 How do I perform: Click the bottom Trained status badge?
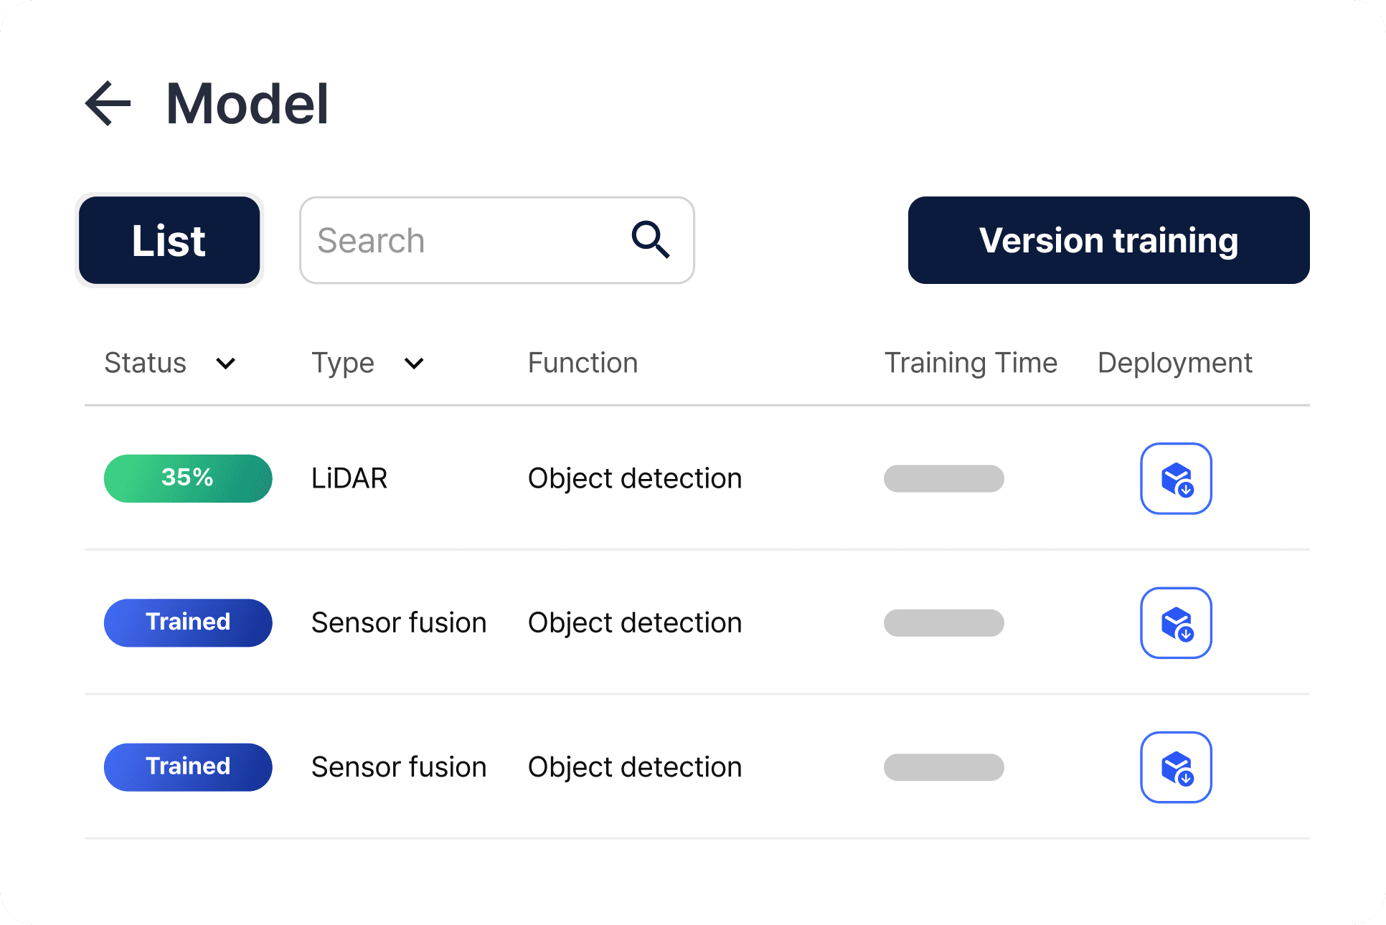[188, 767]
